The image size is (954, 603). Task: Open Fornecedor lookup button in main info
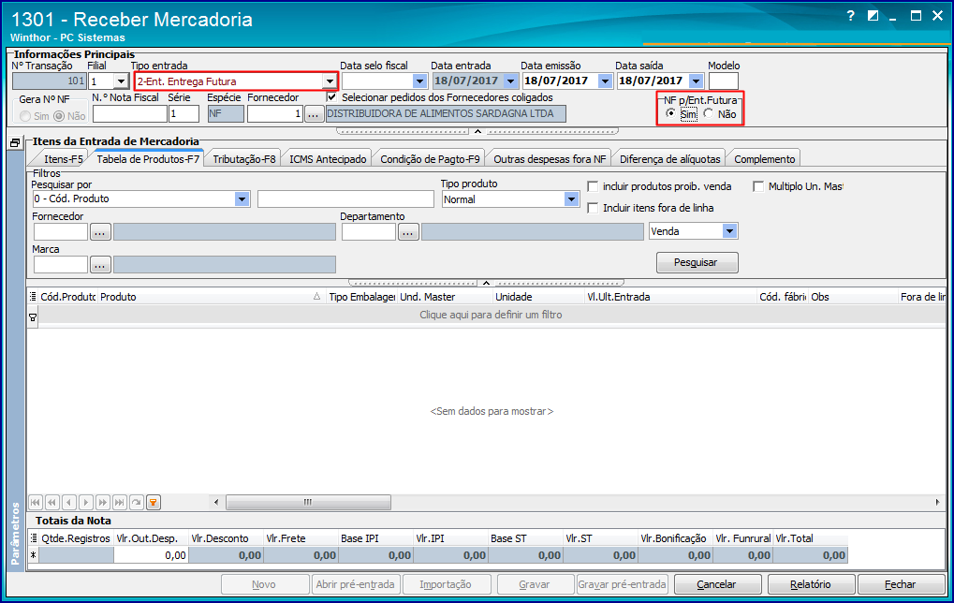pos(314,114)
